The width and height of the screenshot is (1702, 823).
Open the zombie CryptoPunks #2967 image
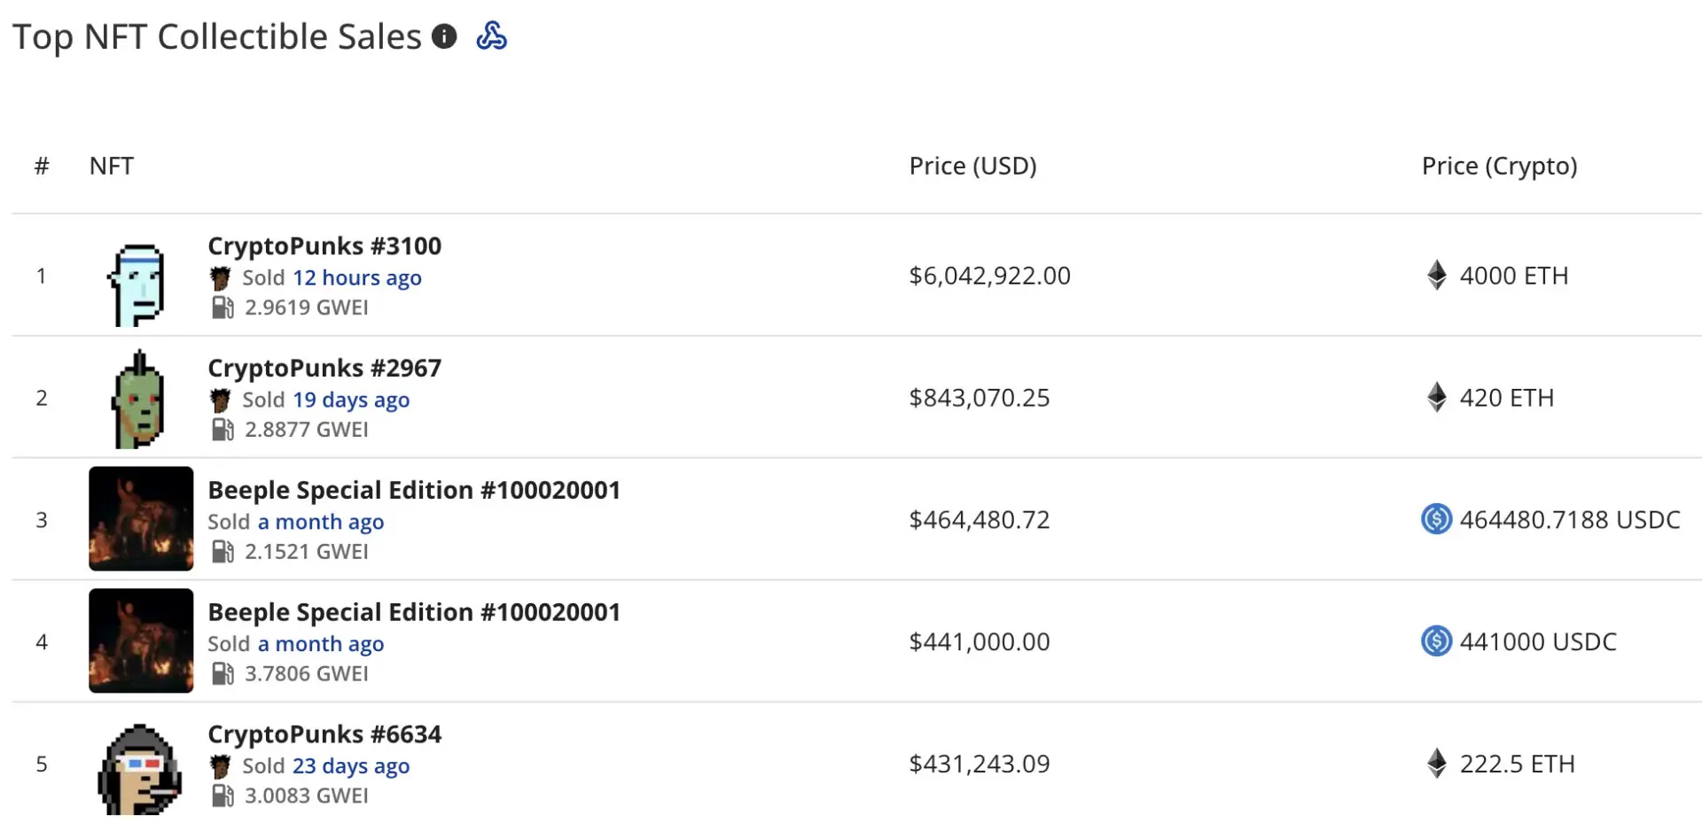tap(138, 400)
